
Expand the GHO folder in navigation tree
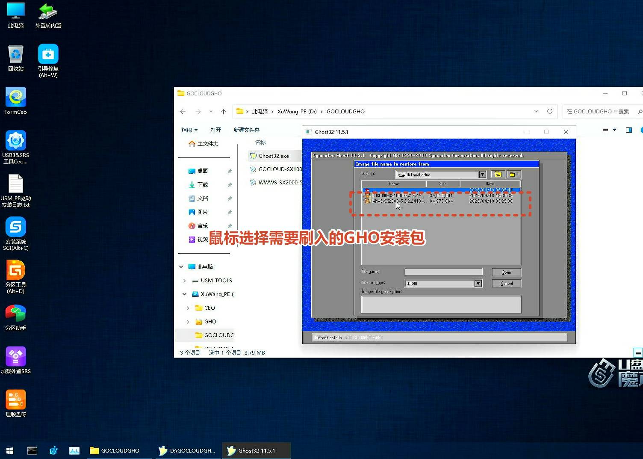(188, 322)
